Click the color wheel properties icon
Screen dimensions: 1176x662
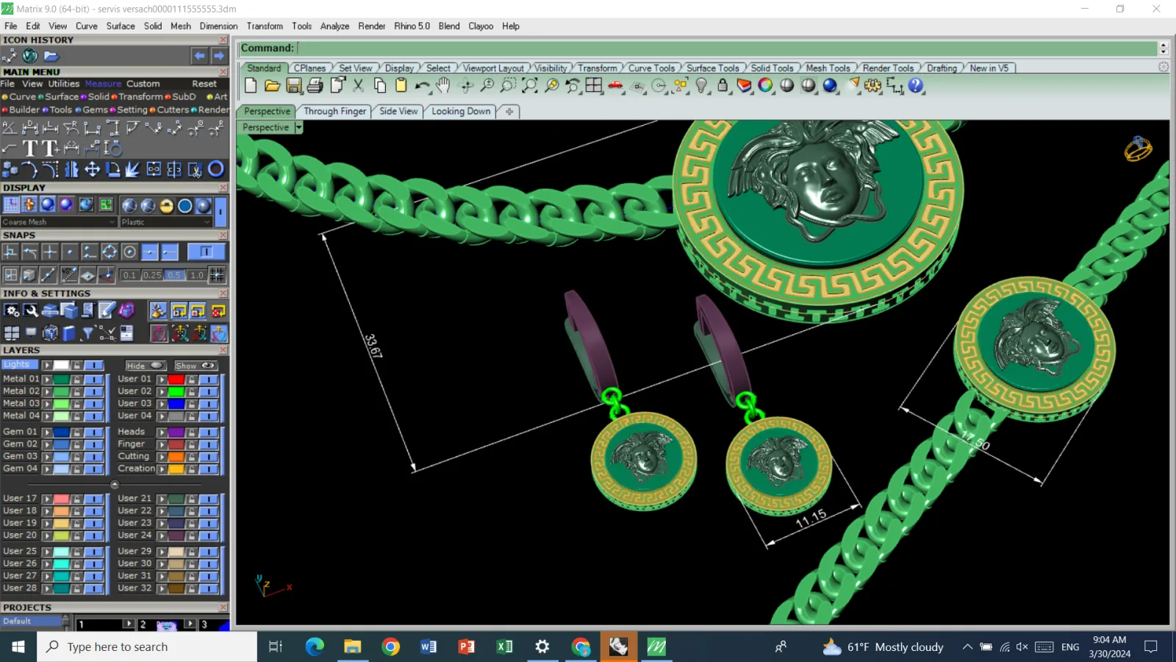(766, 85)
